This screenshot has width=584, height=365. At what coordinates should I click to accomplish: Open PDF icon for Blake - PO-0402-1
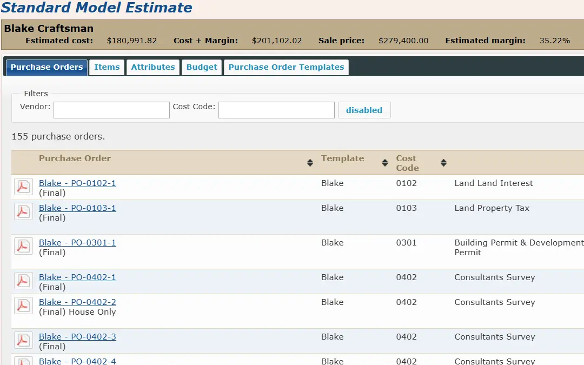(x=23, y=281)
